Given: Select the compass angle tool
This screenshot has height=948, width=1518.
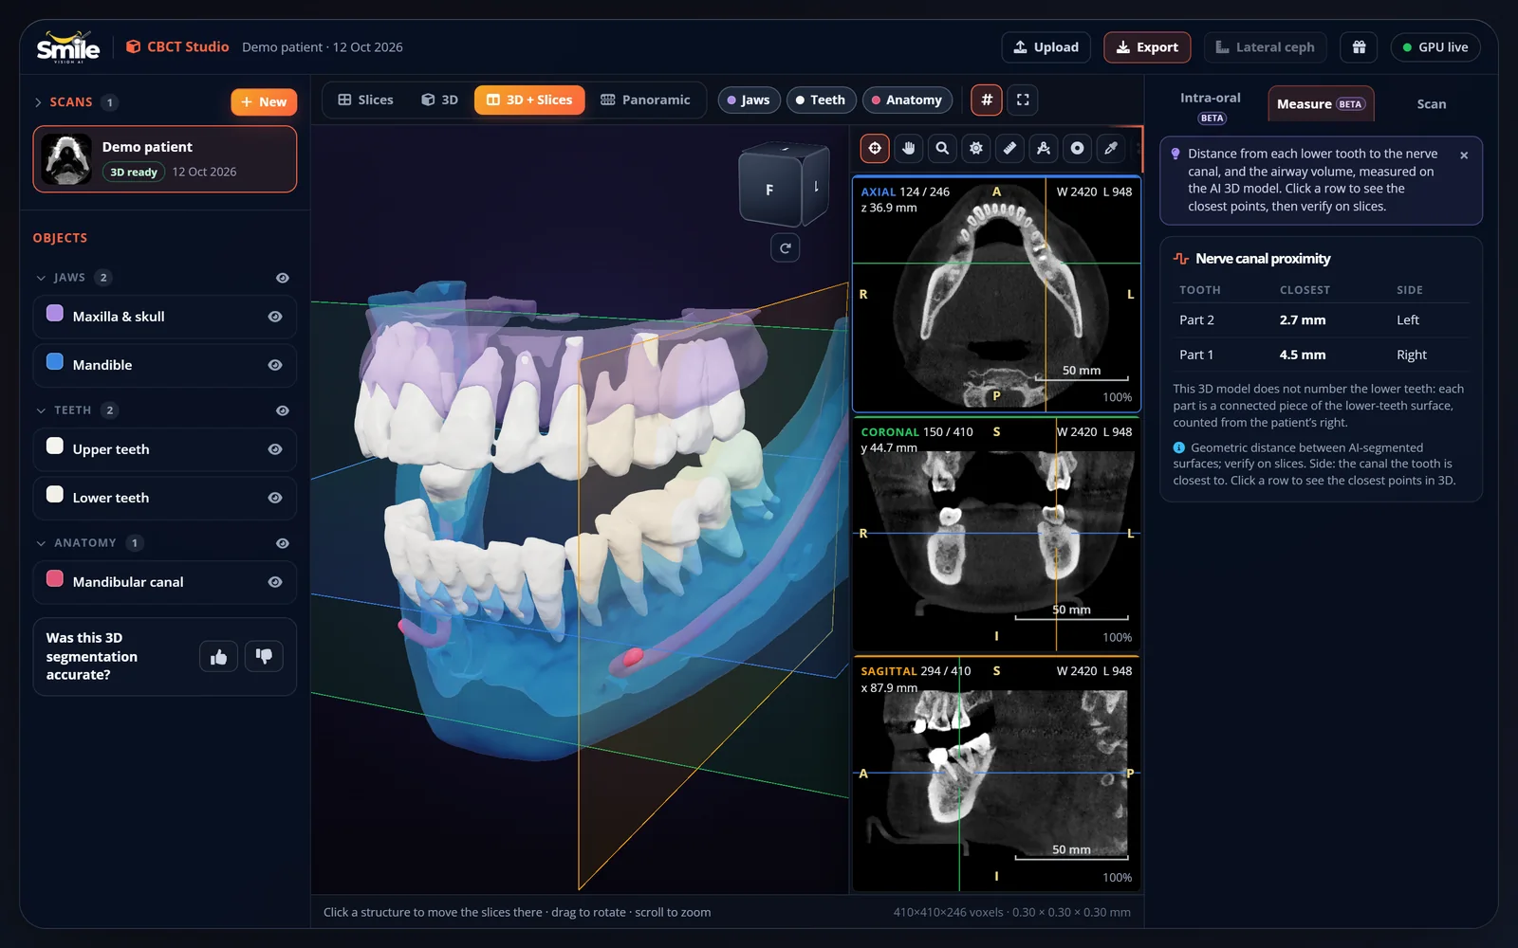Looking at the screenshot, I should [1044, 148].
